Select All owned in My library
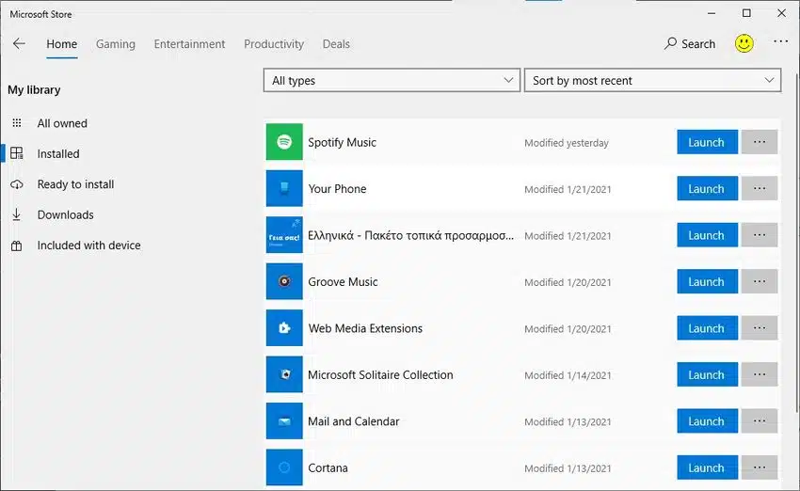 click(62, 123)
